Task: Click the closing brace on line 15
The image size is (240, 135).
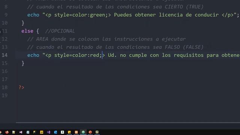Action: (x=23, y=63)
